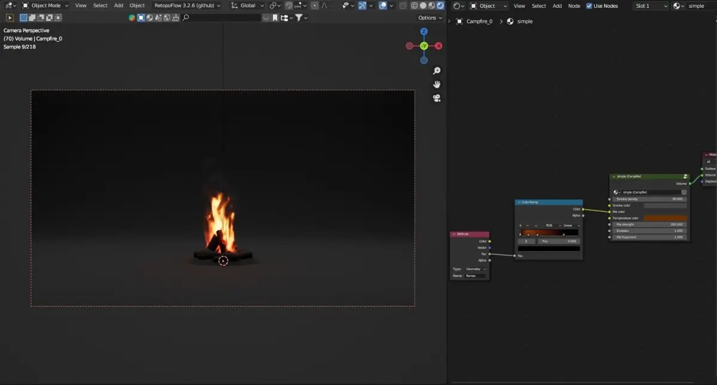
Task: Click the ColorRamp gradient bar
Action: pyautogui.click(x=549, y=233)
